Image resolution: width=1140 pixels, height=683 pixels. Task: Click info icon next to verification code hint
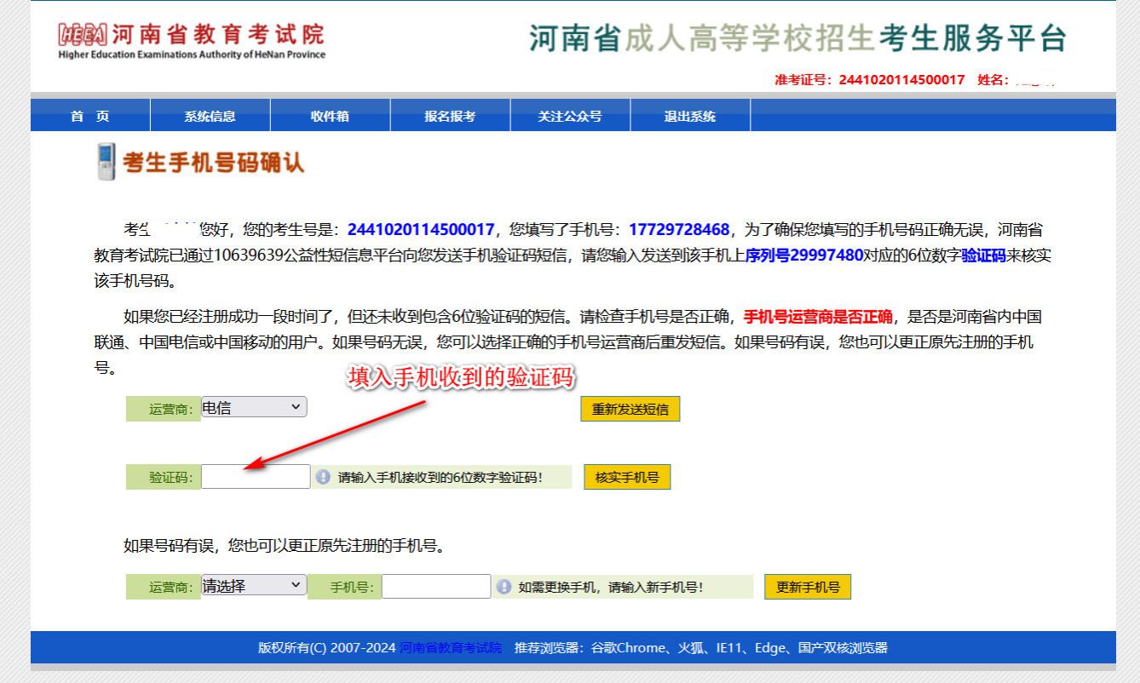click(x=323, y=477)
